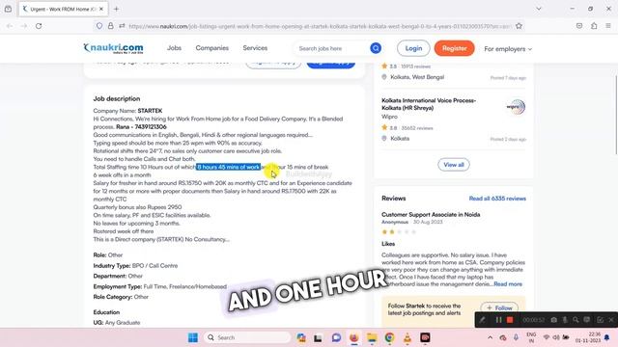Viewport: 618px width, 347px height.
Task: Click the taskbar Search box
Action: (x=247, y=337)
